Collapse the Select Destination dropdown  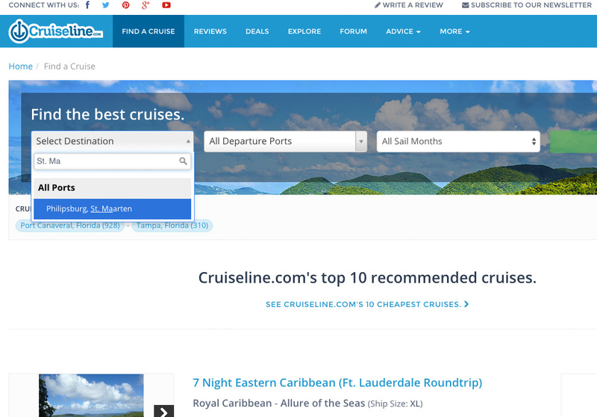(x=113, y=141)
